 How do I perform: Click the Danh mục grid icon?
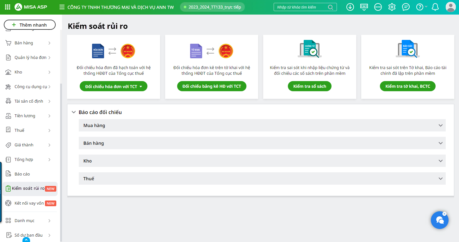pyautogui.click(x=9, y=220)
